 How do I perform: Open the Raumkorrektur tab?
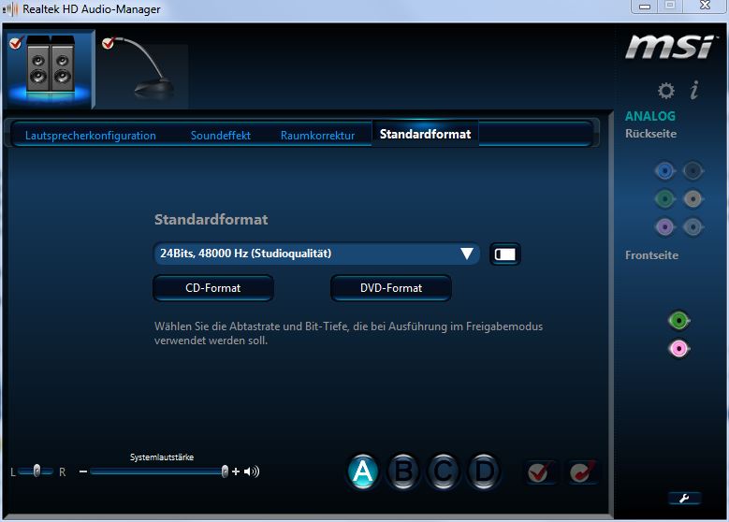[317, 136]
